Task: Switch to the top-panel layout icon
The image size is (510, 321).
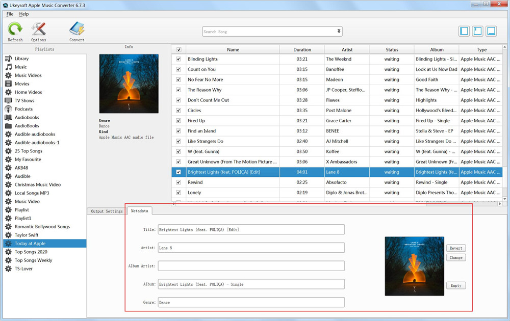Action: 477,31
